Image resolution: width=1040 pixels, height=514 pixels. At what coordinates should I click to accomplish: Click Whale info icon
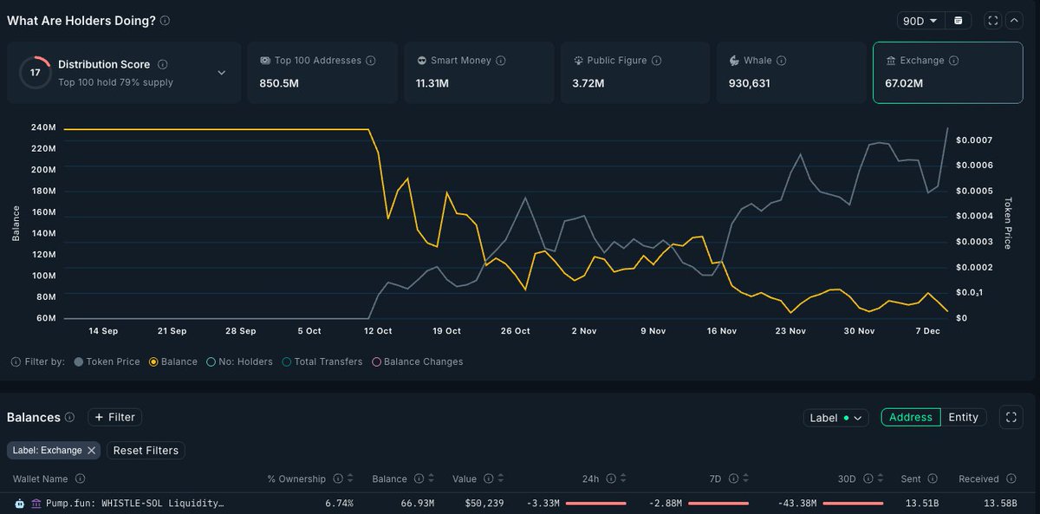782,61
